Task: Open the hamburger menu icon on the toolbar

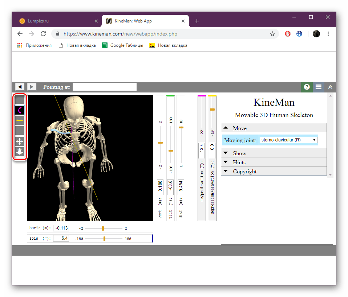Action: (x=319, y=87)
